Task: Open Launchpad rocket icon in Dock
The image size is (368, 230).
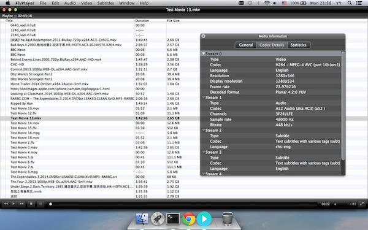Action: pos(158,219)
